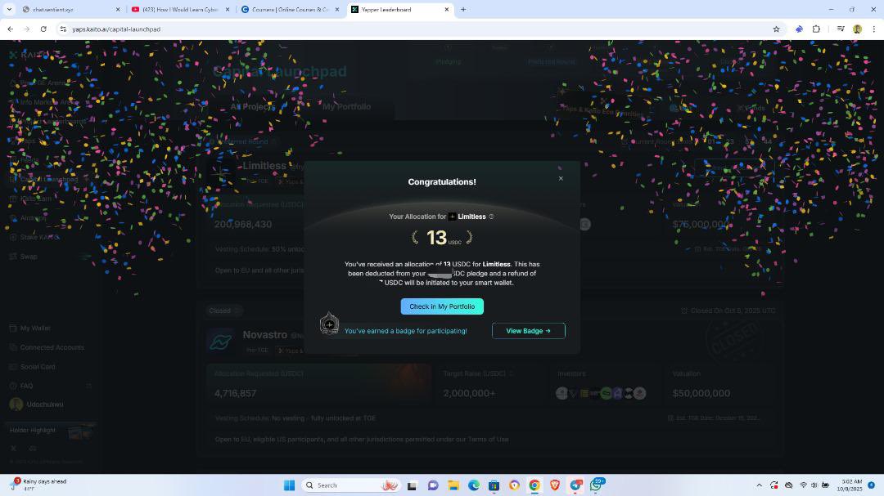Open the Wi-Fi network tray icon
Image resolution: width=884 pixels, height=496 pixels.
click(803, 485)
